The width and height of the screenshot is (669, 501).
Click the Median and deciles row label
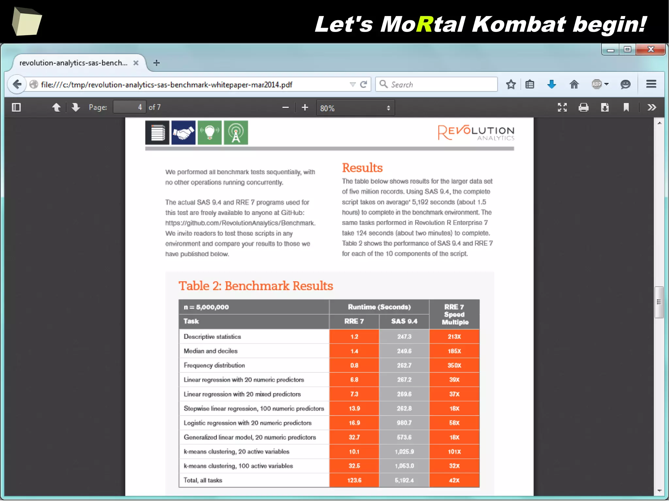point(211,351)
